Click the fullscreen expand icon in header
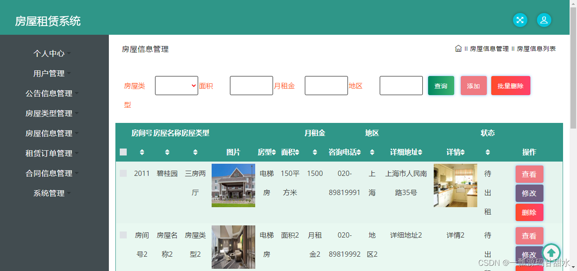Screen dimensions: 577x271 [x=520, y=20]
